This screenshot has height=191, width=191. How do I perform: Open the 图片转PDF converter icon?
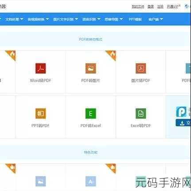(x=141, y=68)
